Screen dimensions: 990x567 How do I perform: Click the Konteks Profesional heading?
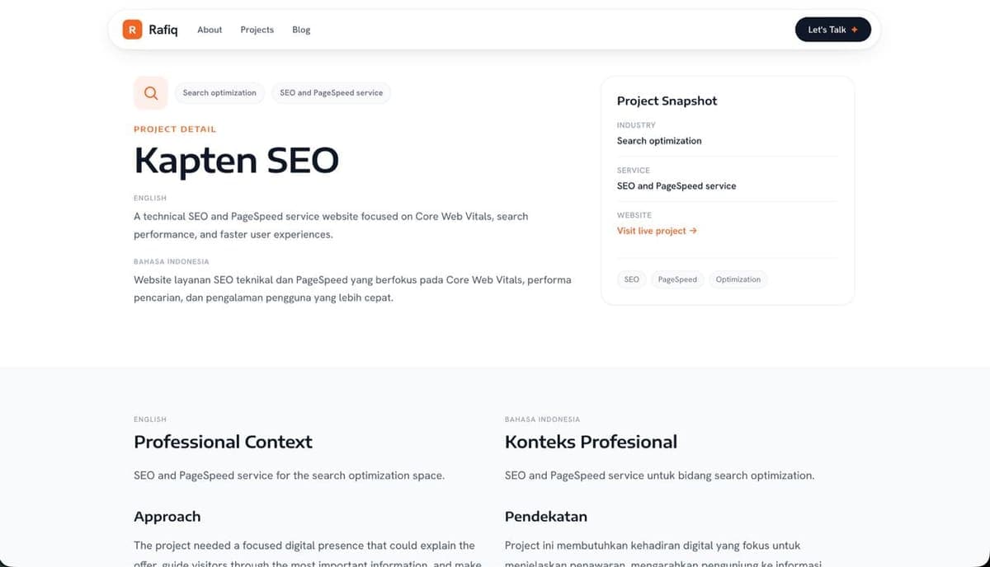(591, 442)
